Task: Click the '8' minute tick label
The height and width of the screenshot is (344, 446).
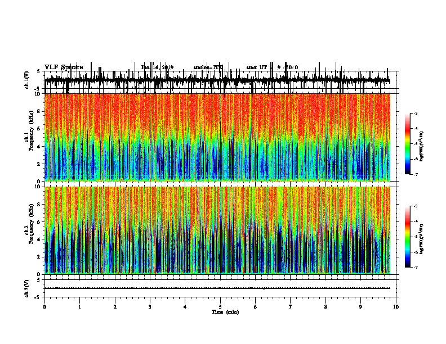Action: pyautogui.click(x=325, y=307)
